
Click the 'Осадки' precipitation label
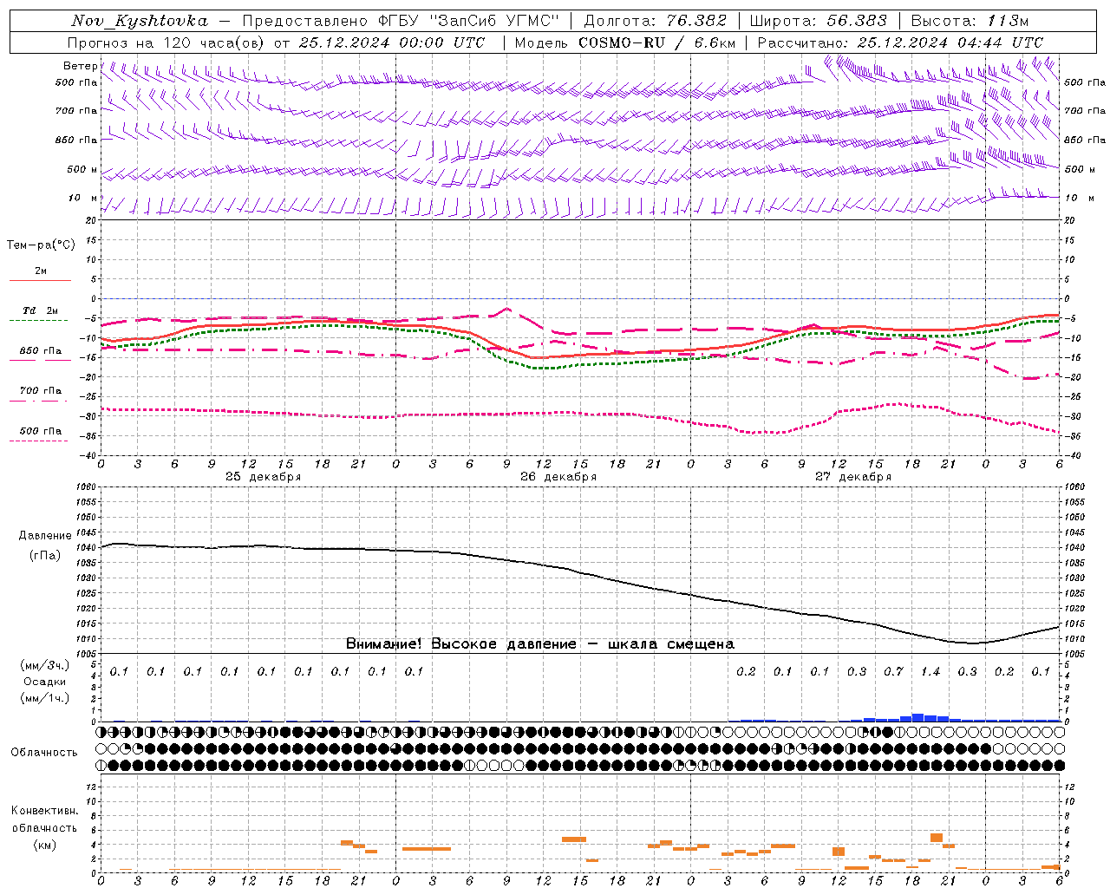click(x=44, y=682)
